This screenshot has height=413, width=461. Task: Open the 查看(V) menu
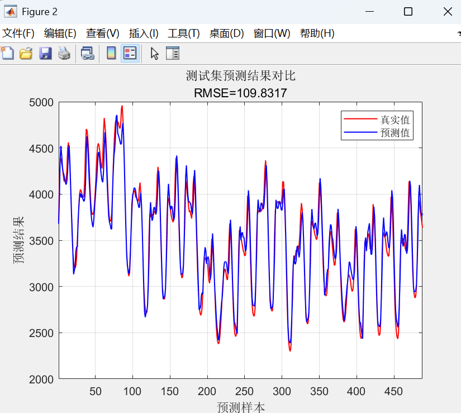[103, 33]
